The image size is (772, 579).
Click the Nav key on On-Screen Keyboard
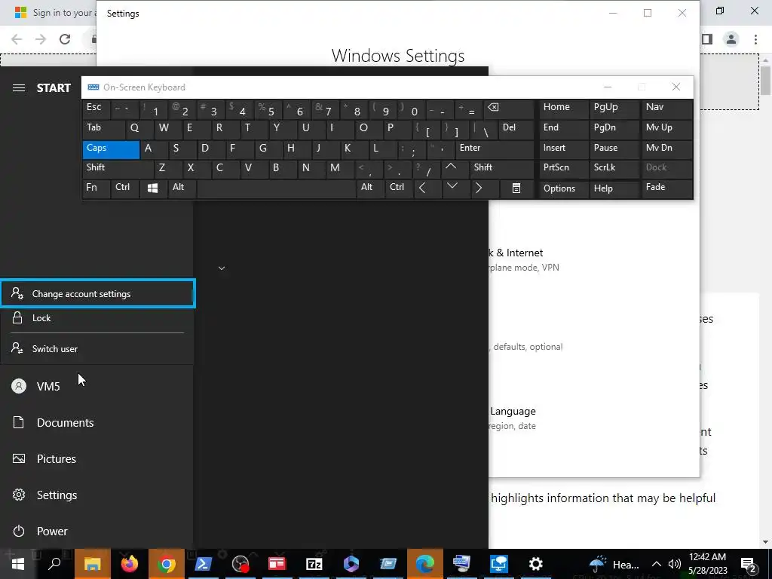pyautogui.click(x=666, y=109)
